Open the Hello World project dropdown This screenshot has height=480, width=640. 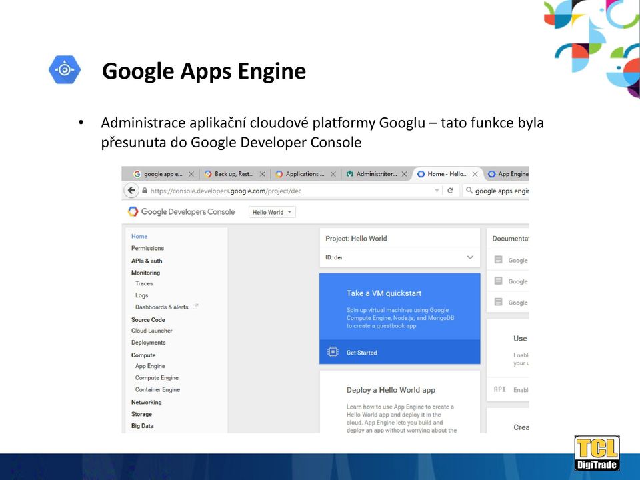(x=272, y=212)
